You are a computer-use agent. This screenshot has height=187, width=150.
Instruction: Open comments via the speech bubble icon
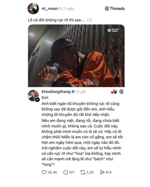(x=66, y=172)
